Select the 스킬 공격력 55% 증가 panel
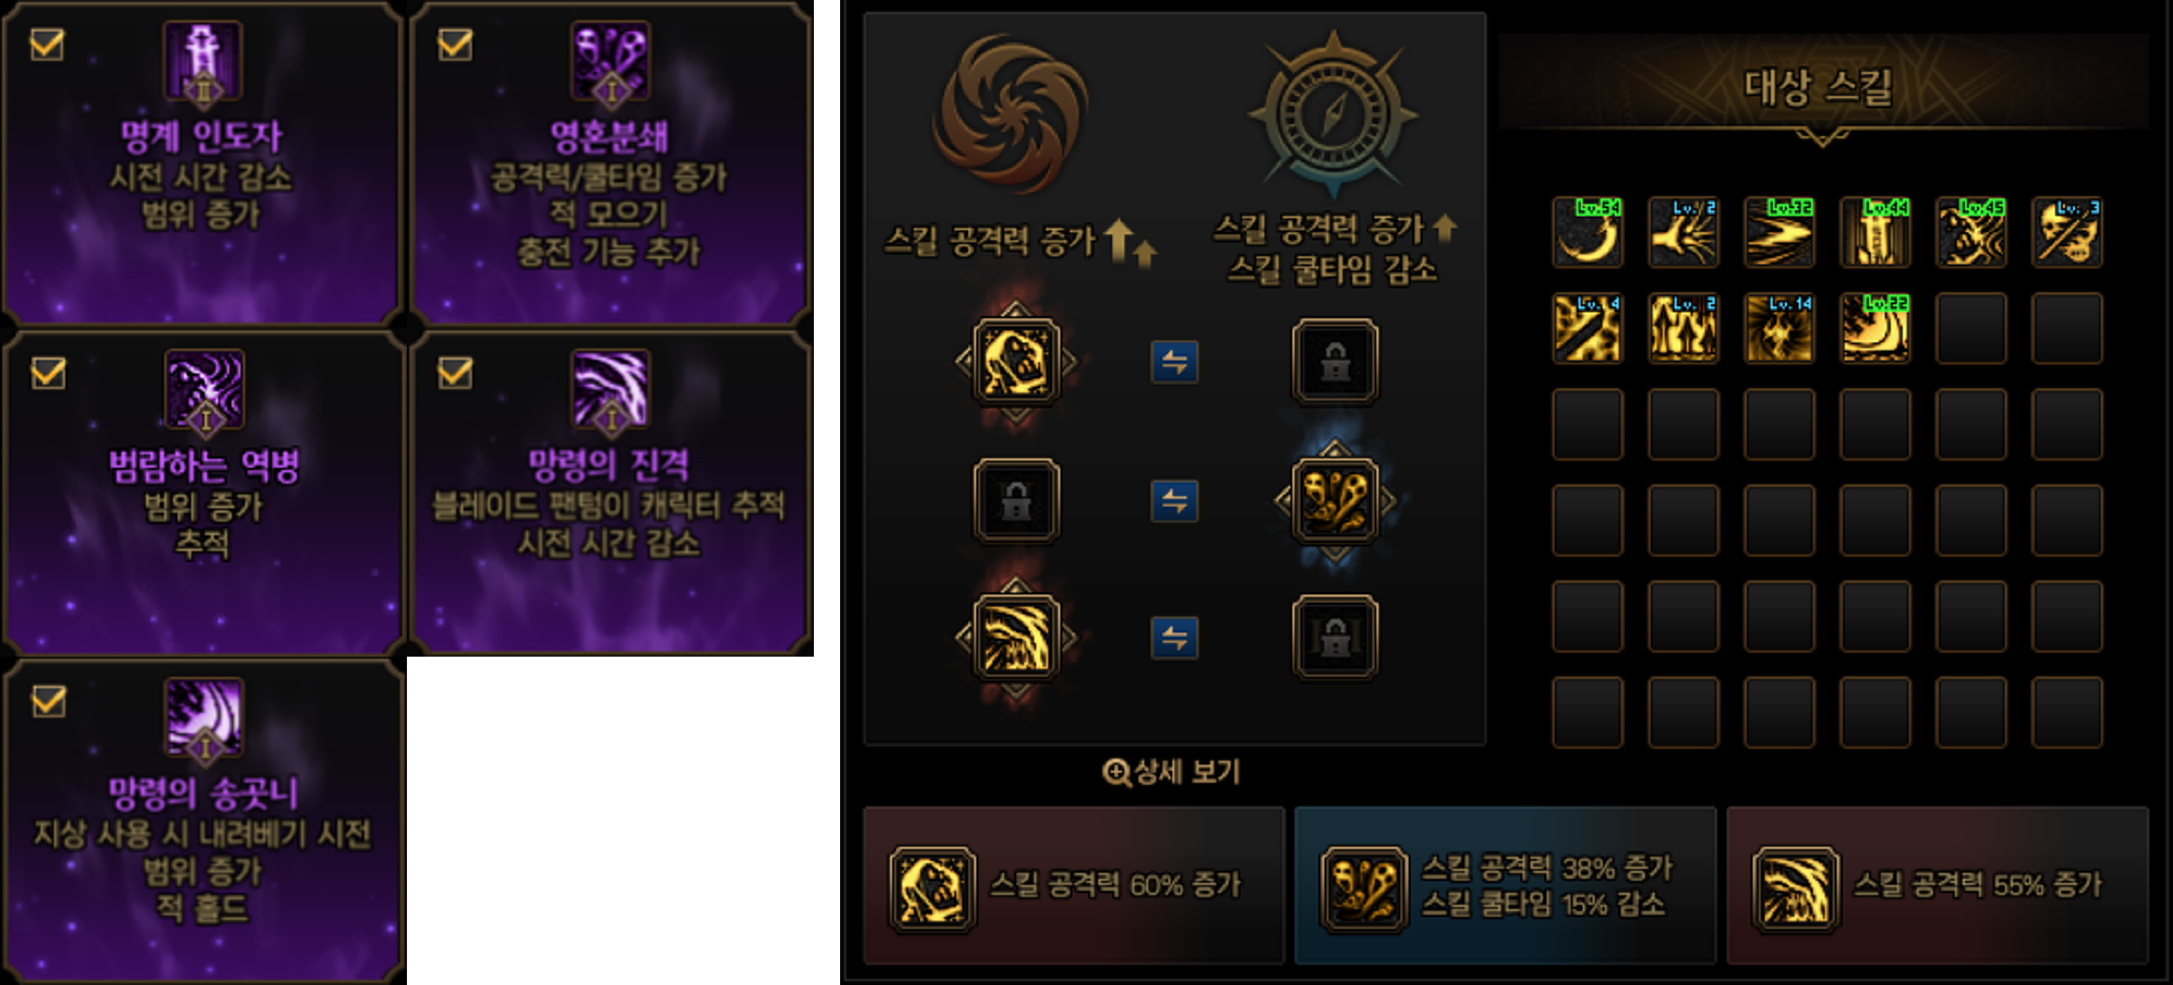The image size is (2173, 985). (x=1938, y=885)
